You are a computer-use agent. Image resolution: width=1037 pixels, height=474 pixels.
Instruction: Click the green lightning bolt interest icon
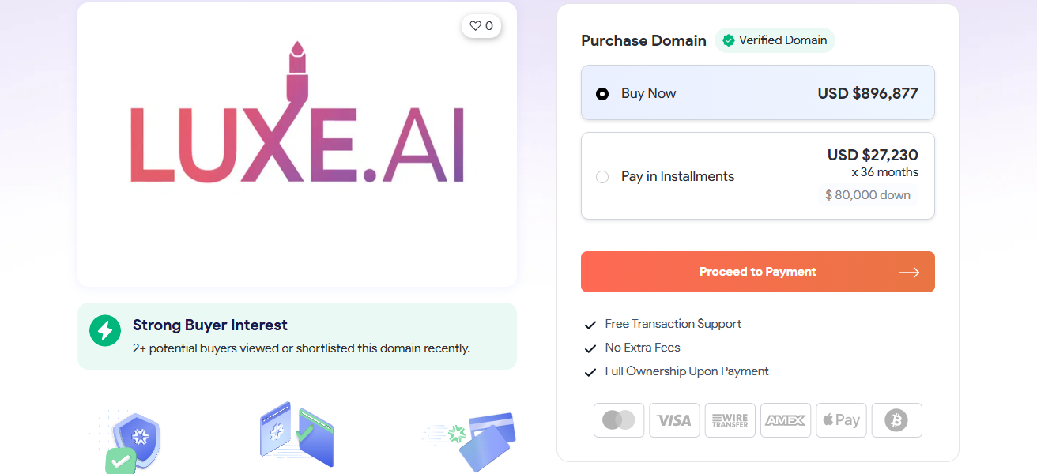[x=105, y=331]
